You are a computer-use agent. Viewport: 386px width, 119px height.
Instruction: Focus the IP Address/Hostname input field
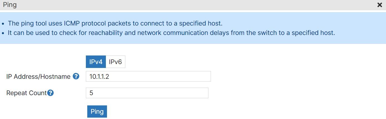(x=148, y=77)
